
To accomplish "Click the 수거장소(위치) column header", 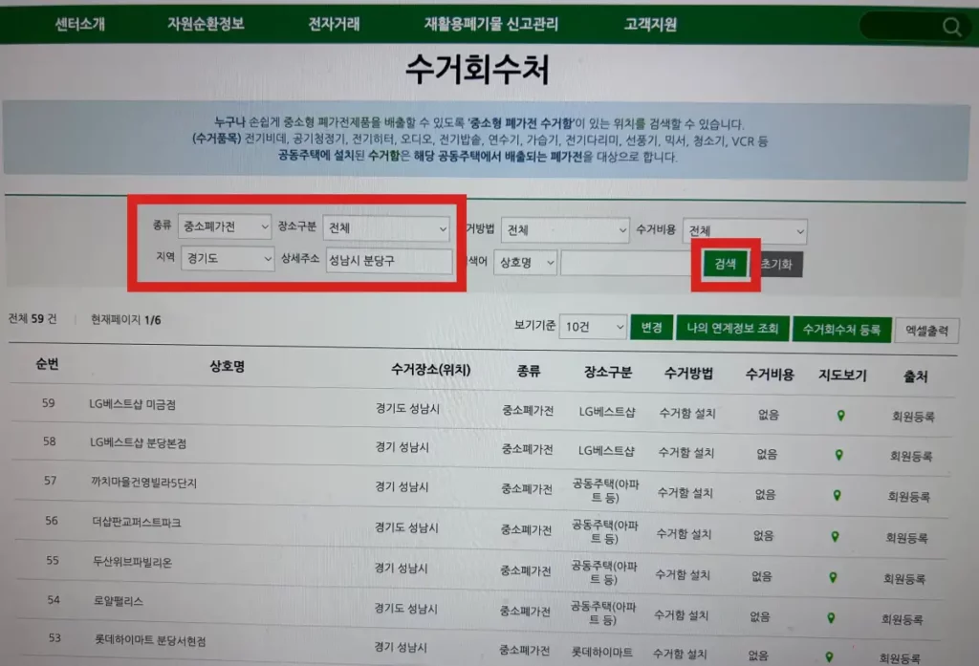I will coord(431,370).
